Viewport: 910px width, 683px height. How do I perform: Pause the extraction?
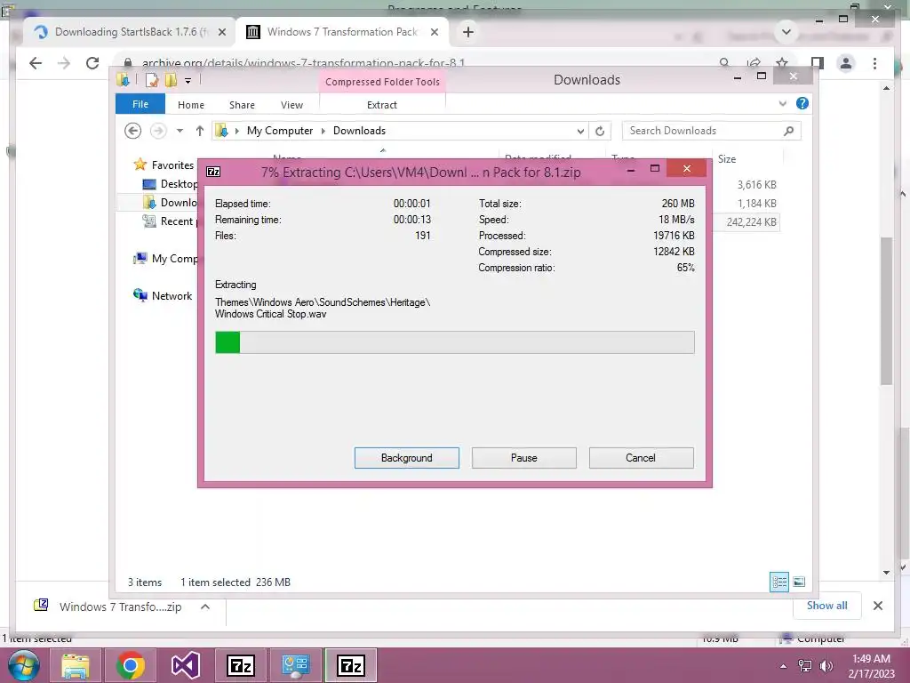[x=523, y=458]
